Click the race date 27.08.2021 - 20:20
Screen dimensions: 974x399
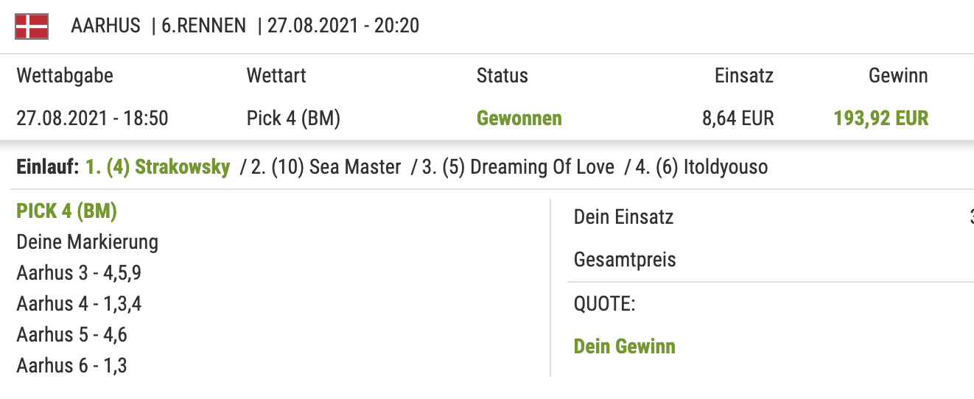click(343, 26)
